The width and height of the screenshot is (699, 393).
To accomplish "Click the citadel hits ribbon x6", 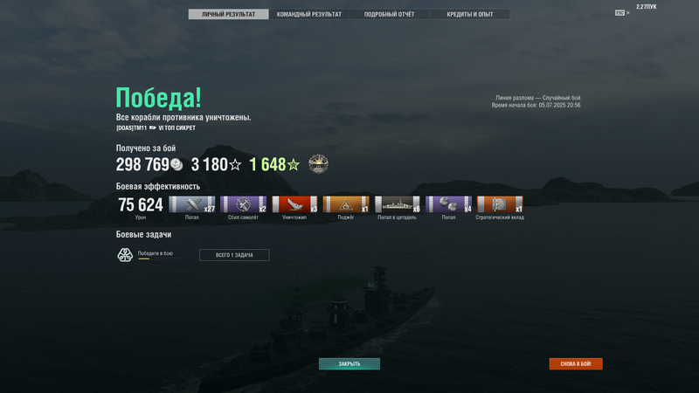I will point(398,204).
